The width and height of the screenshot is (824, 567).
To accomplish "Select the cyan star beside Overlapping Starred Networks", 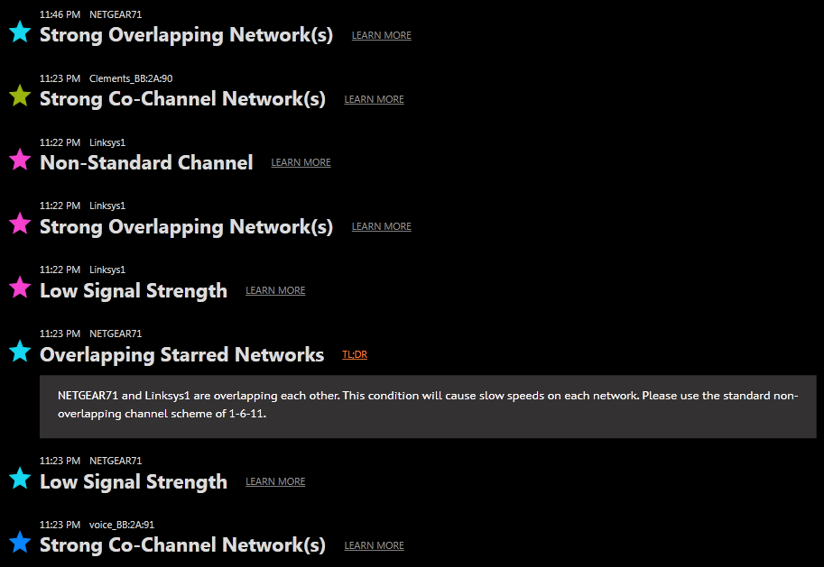I will pyautogui.click(x=20, y=352).
